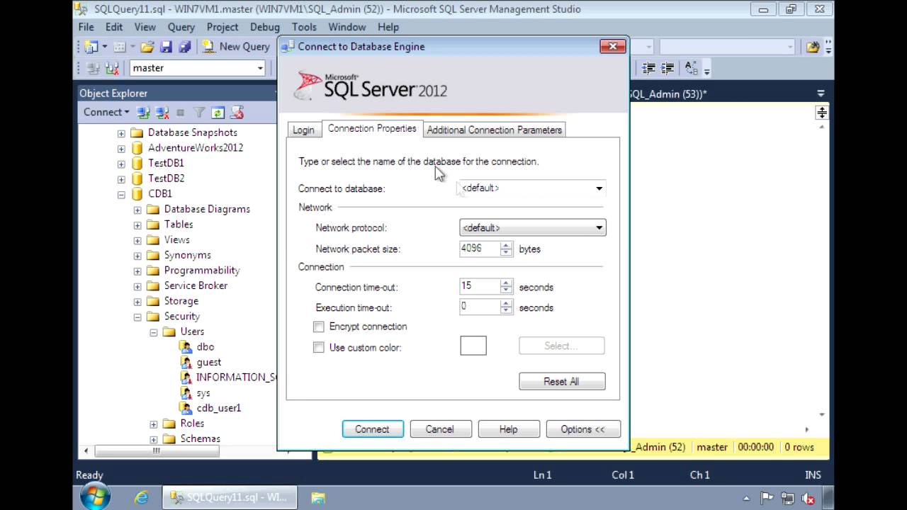Click the query pane split handle icon
Screen dimensions: 907x510
(821, 113)
